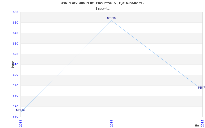Click the 590 y-axis tick label
The height and width of the screenshot is (128, 205).
pos(15,86)
